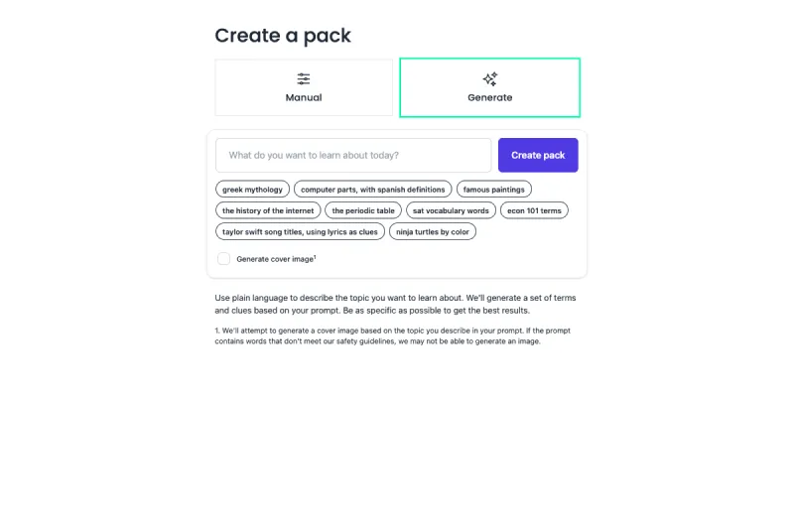Click the "Create a pack" page heading
The image size is (794, 530).
point(283,36)
